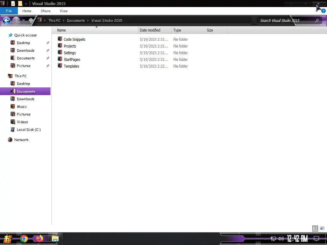Viewport: 327px width, 245px height.
Task: Click the Properties quick access toolbar icon
Action: (13, 4)
